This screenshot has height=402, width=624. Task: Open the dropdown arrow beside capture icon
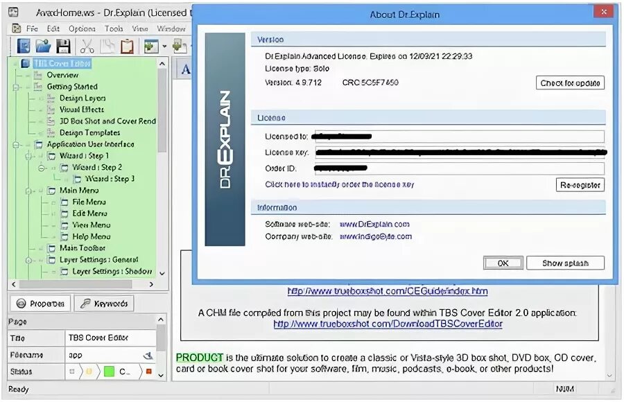coord(164,46)
